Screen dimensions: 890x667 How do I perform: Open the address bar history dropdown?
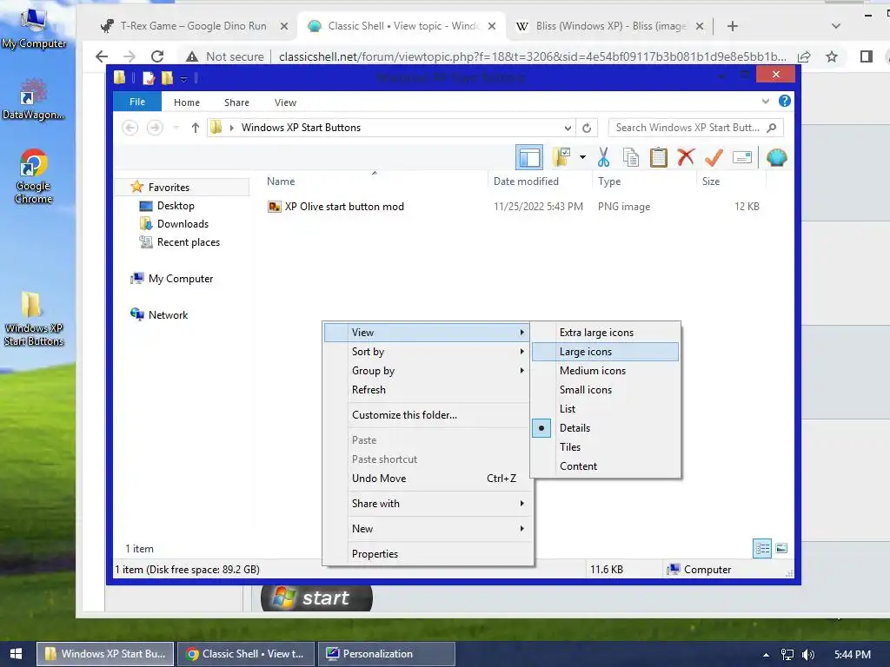point(567,128)
